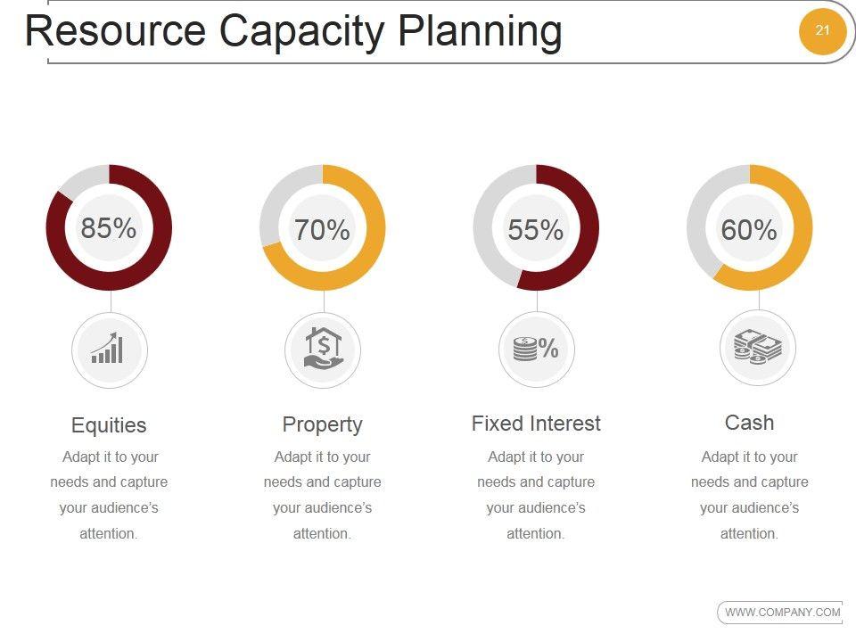Click the Property heading text
Viewport: 856px width, 642px height.
point(322,424)
